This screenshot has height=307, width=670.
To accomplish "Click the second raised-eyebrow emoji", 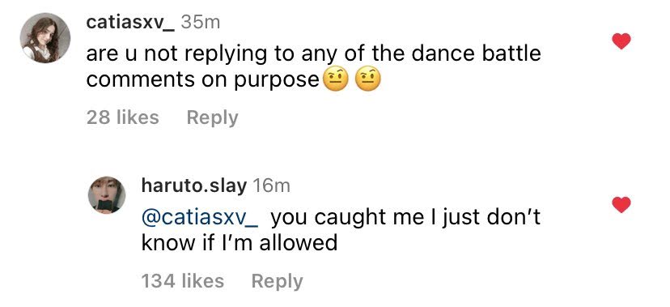I will coord(368,80).
